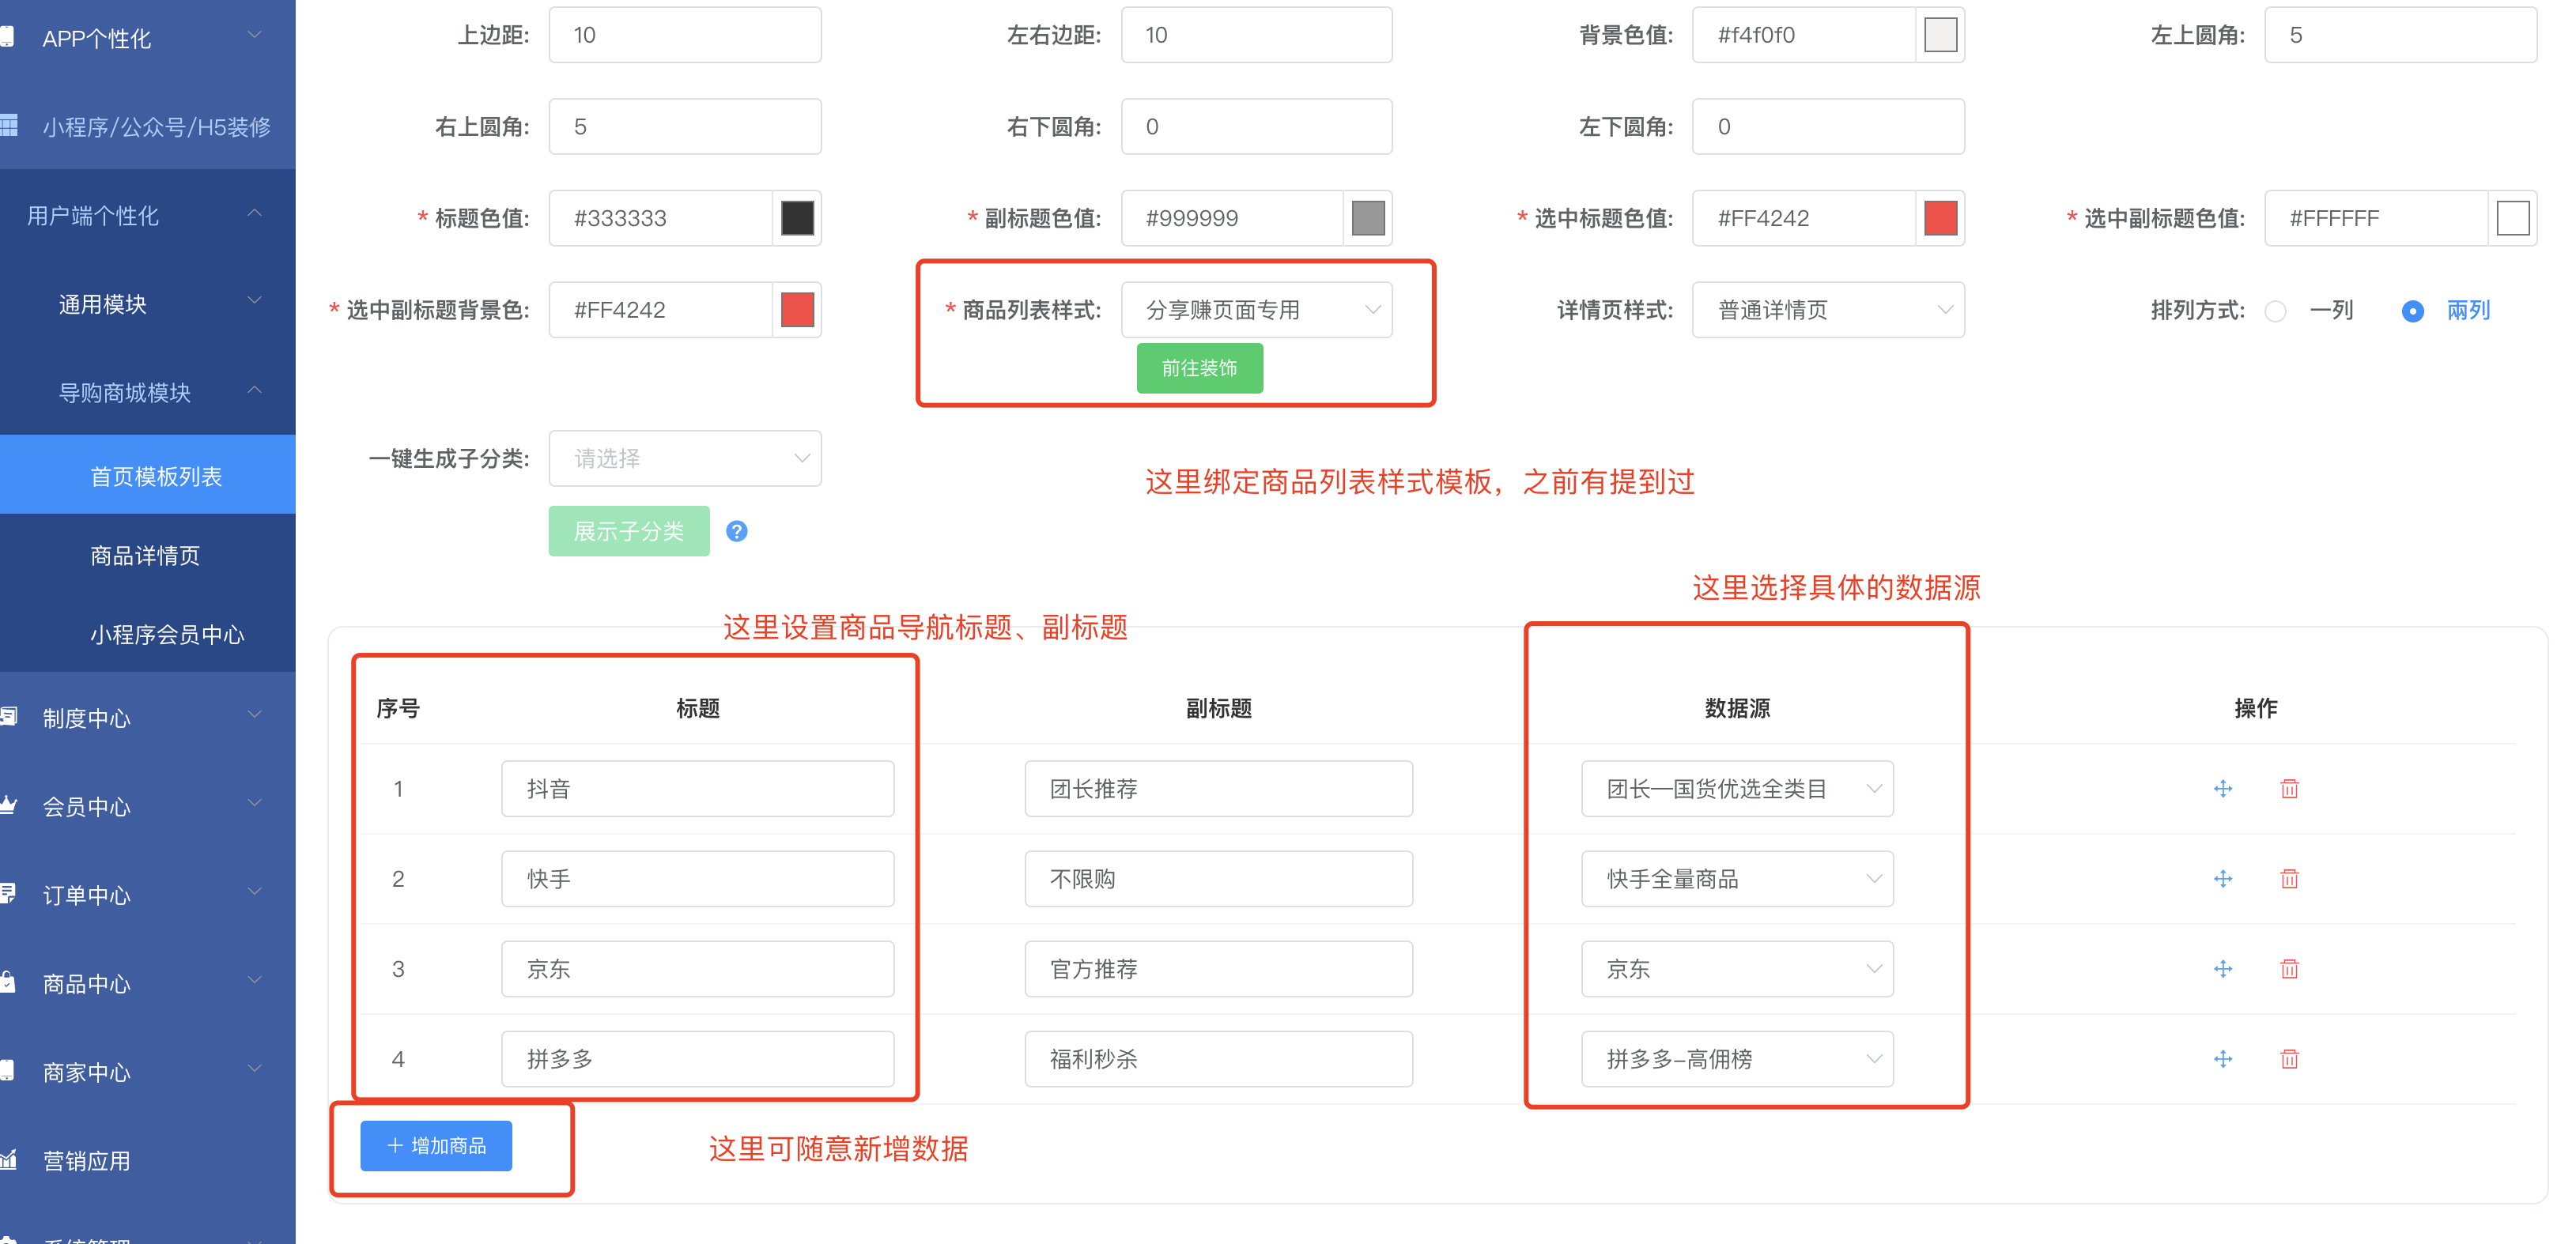Viewport: 2576px width, 1244px height.
Task: Open 商品详情页 menu item
Action: [148, 555]
